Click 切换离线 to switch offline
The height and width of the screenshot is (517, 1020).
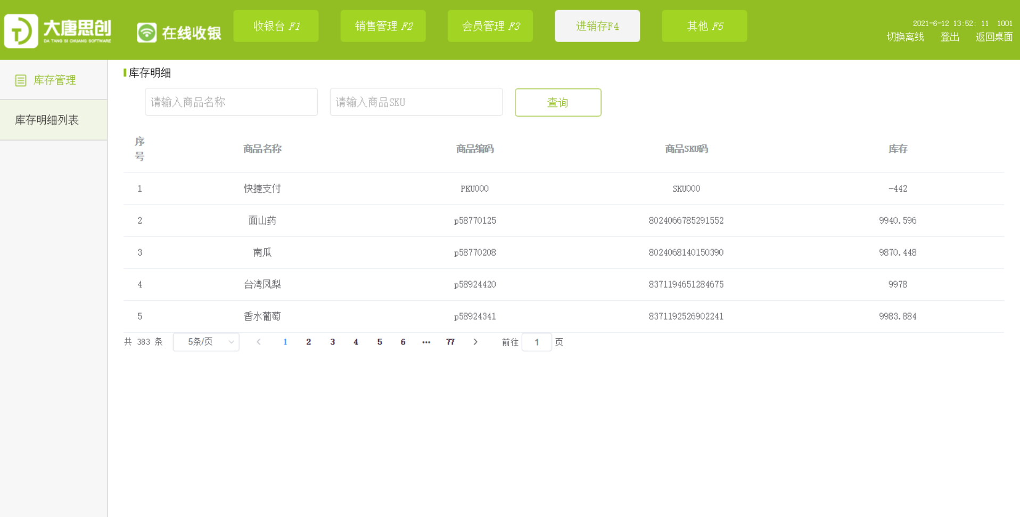coord(904,37)
